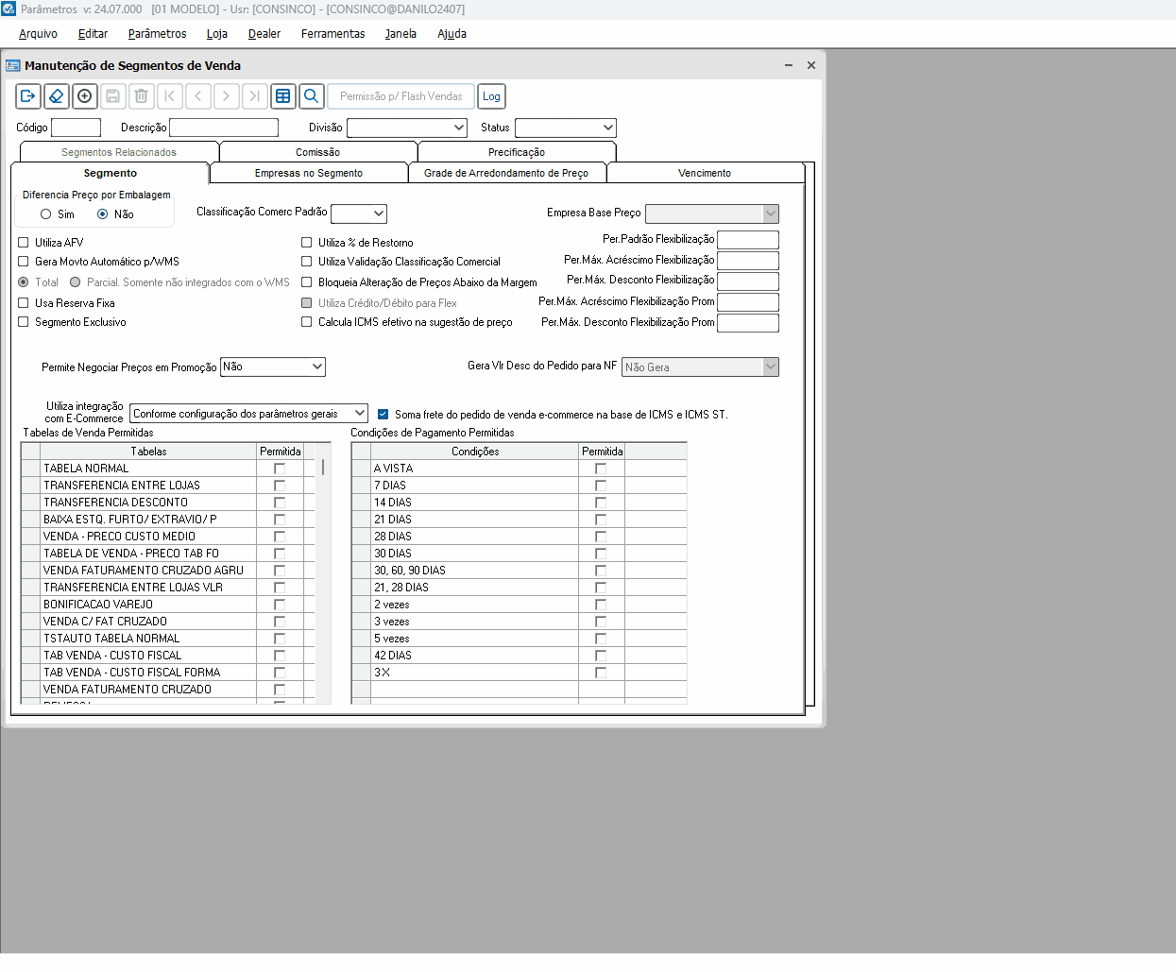The image size is (1176, 972).
Task: Check Utiliza % de Restorno
Action: click(x=306, y=243)
